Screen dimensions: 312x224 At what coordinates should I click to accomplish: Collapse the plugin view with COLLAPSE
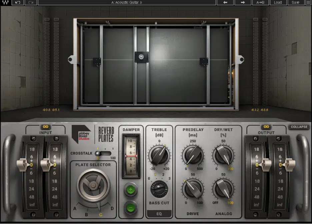point(299,127)
